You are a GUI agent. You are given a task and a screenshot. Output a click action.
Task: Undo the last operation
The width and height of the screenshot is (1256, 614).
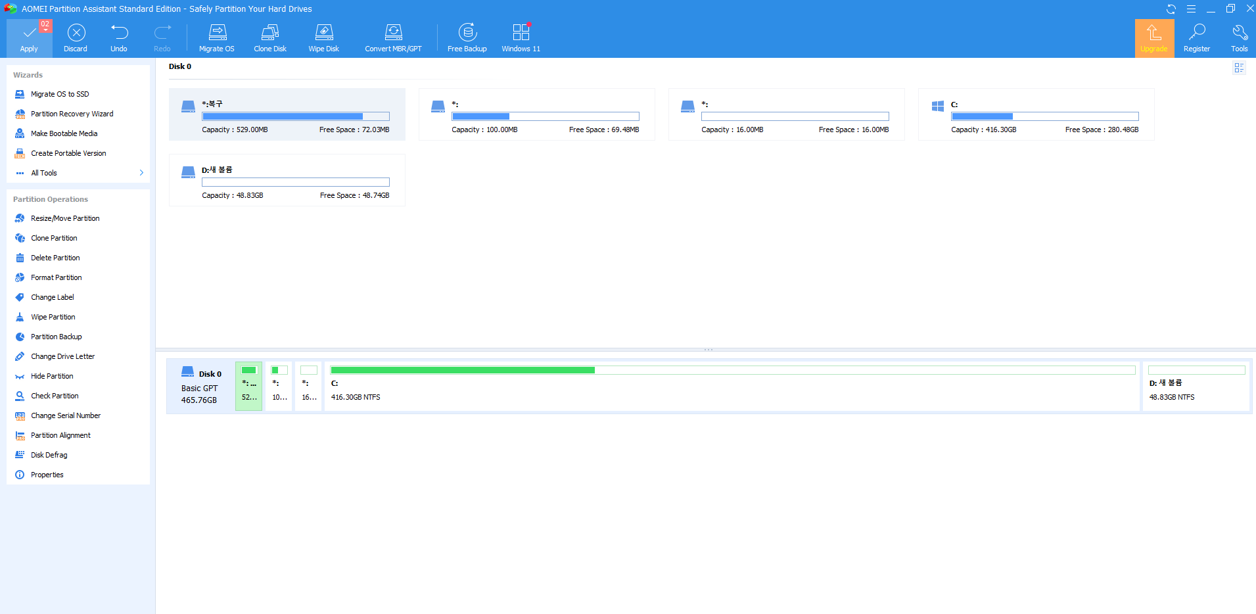click(119, 38)
